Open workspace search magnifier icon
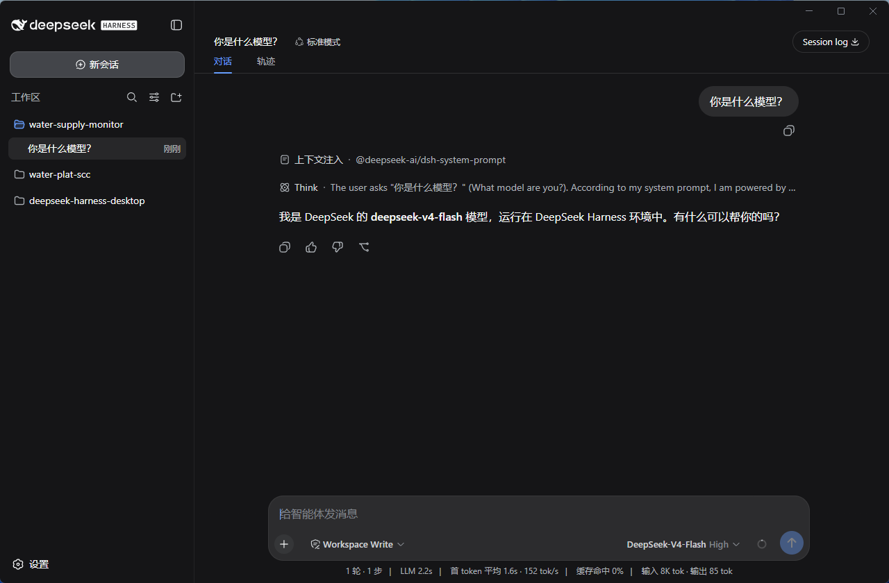This screenshot has height=583, width=889. [132, 97]
